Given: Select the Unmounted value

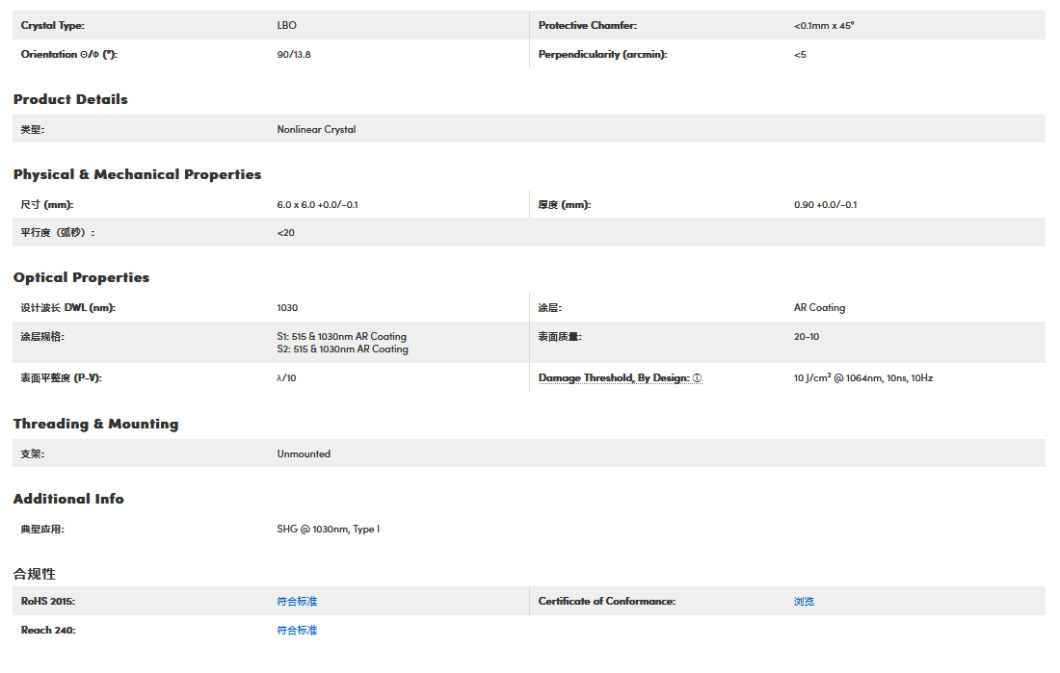Looking at the screenshot, I should point(304,454).
